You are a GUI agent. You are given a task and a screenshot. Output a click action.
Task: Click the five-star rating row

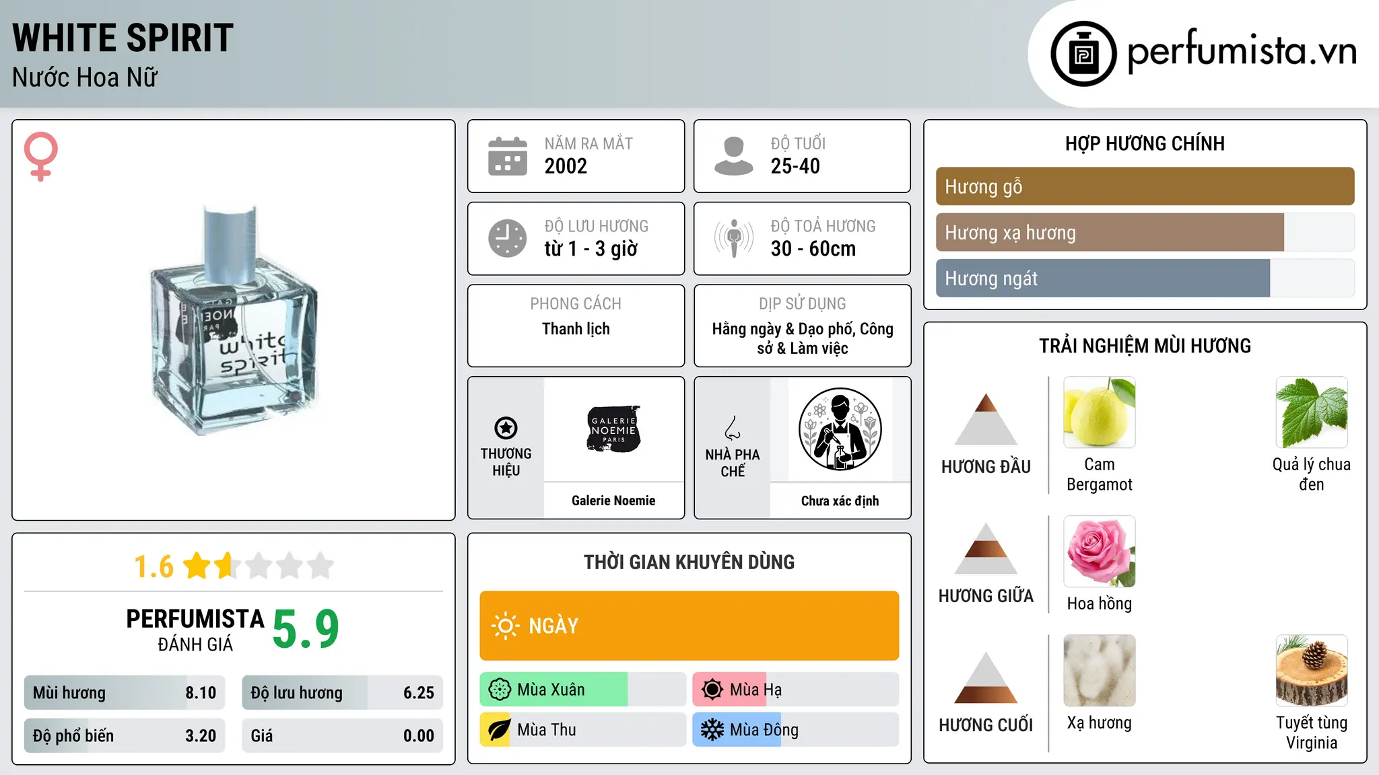tap(259, 566)
